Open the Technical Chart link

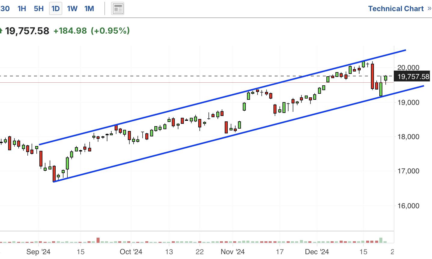pos(396,8)
